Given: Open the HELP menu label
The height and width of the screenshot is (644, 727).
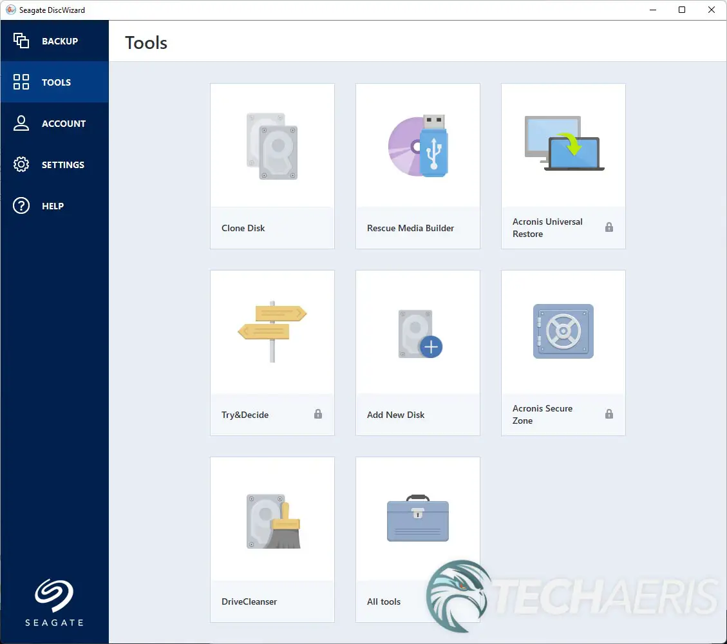Looking at the screenshot, I should (53, 206).
